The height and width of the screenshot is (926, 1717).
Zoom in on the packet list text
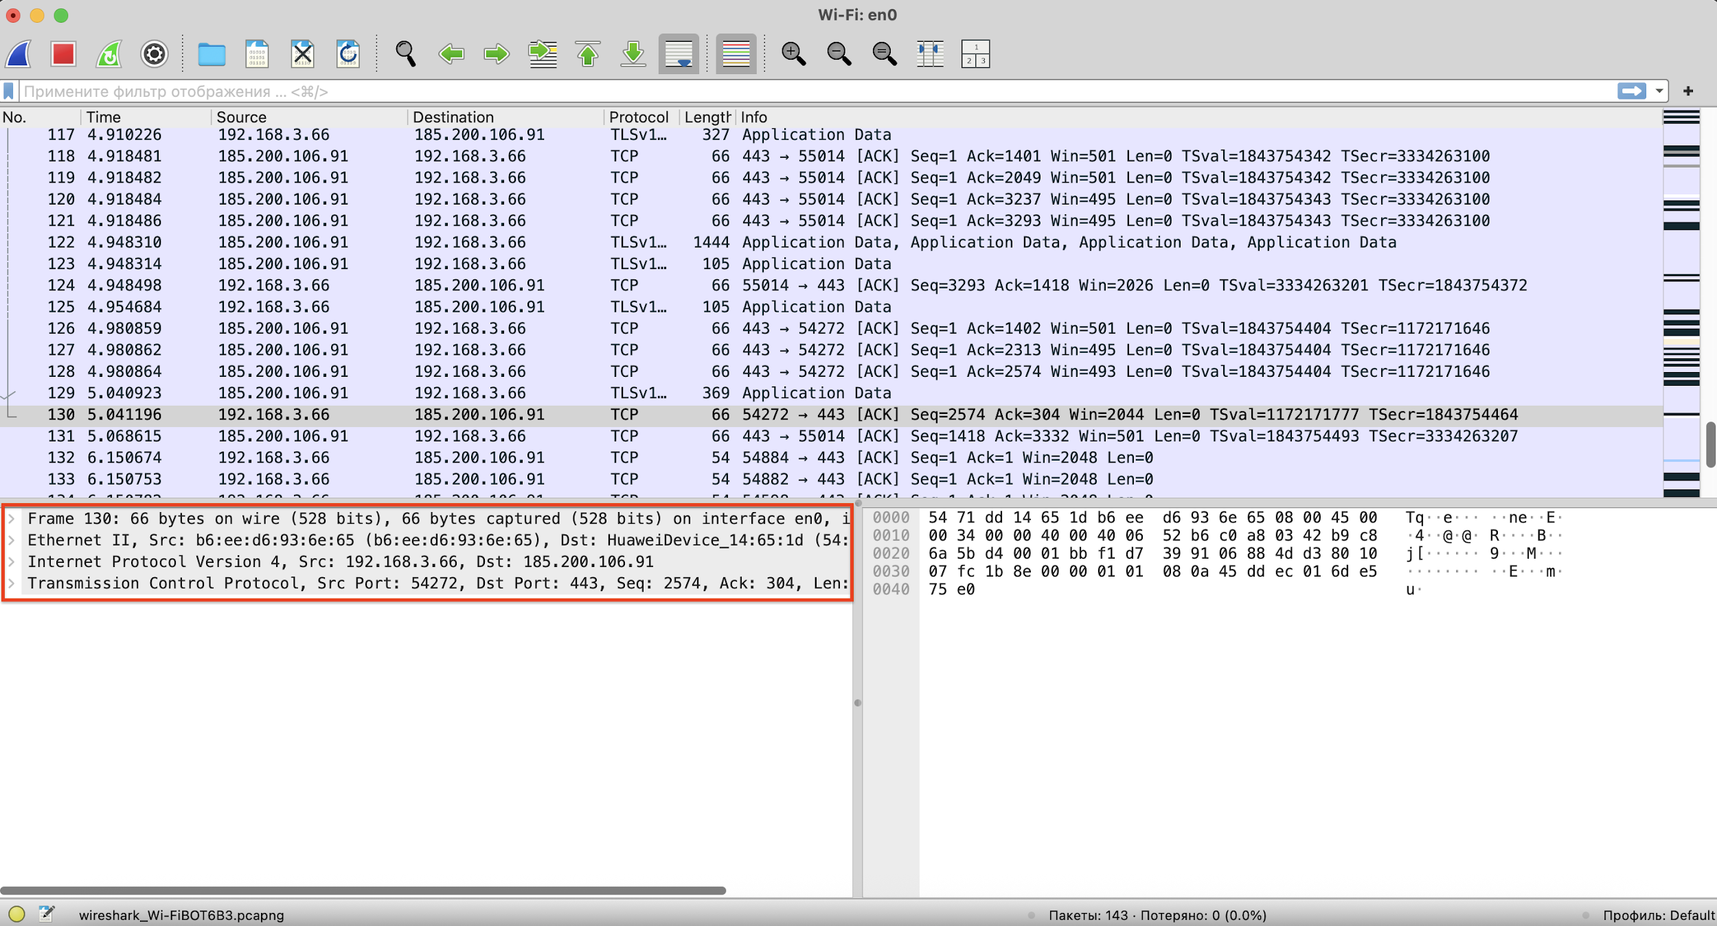pos(794,54)
